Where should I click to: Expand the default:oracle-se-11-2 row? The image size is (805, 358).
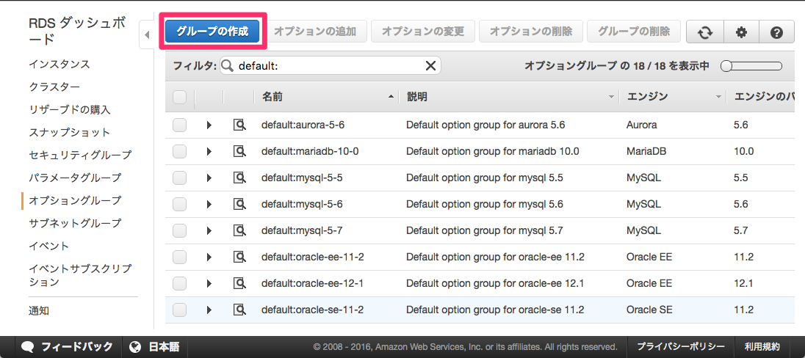pos(209,310)
